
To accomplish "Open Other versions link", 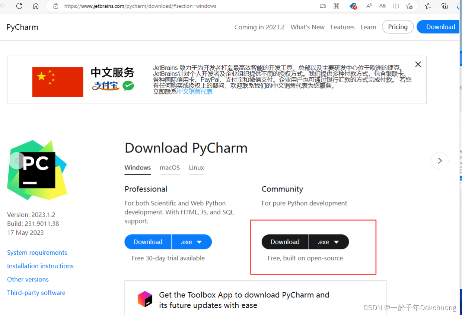I will point(28,279).
